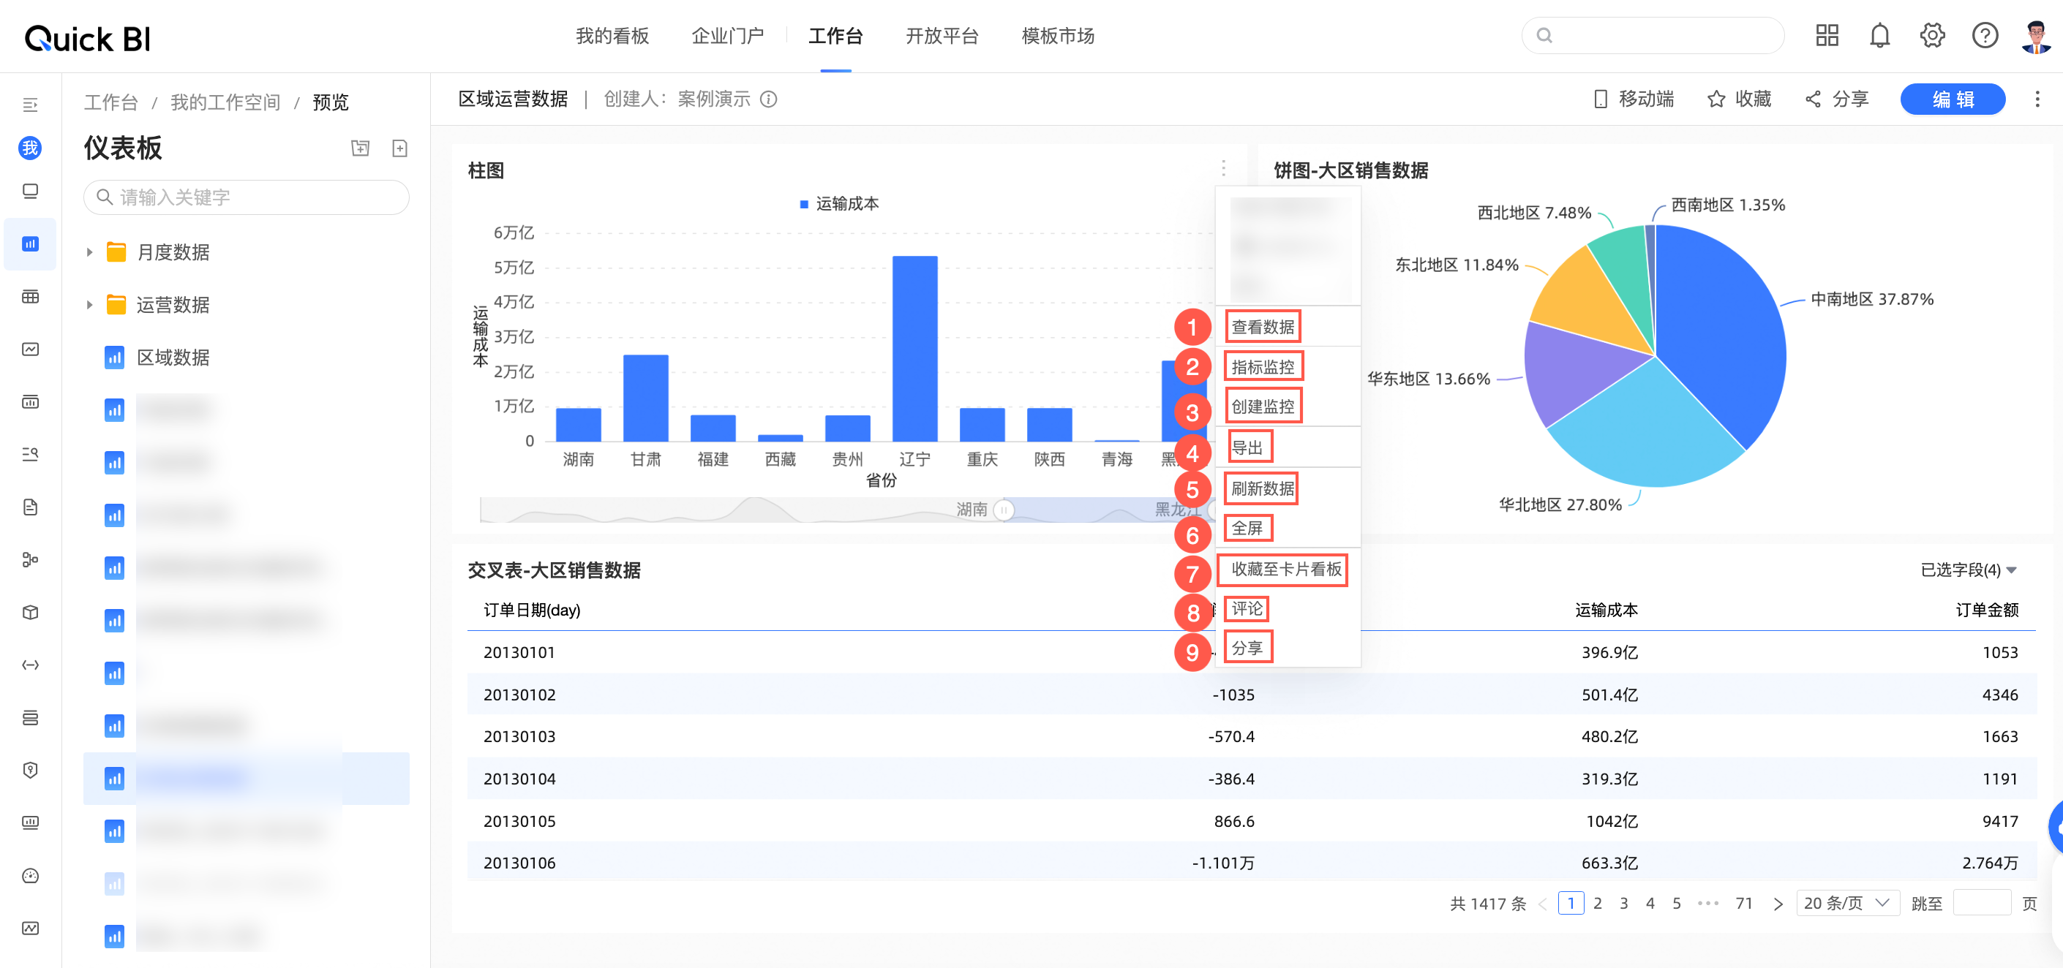This screenshot has height=968, width=2063.
Task: Choose 收藏至卡片看板 menu entry
Action: click(x=1285, y=570)
